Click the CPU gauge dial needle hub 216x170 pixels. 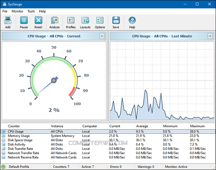(54, 80)
